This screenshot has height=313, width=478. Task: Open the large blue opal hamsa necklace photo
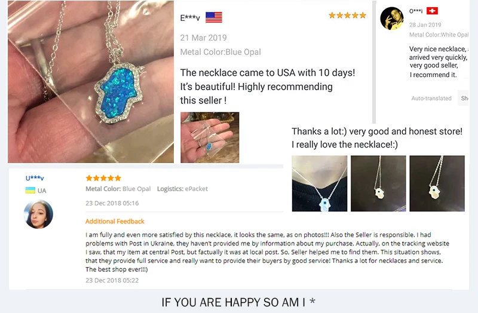point(91,82)
